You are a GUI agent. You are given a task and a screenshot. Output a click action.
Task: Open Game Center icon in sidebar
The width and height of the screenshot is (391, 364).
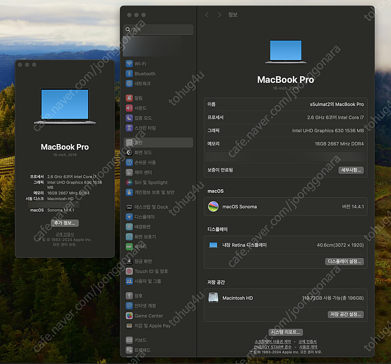[x=129, y=316]
